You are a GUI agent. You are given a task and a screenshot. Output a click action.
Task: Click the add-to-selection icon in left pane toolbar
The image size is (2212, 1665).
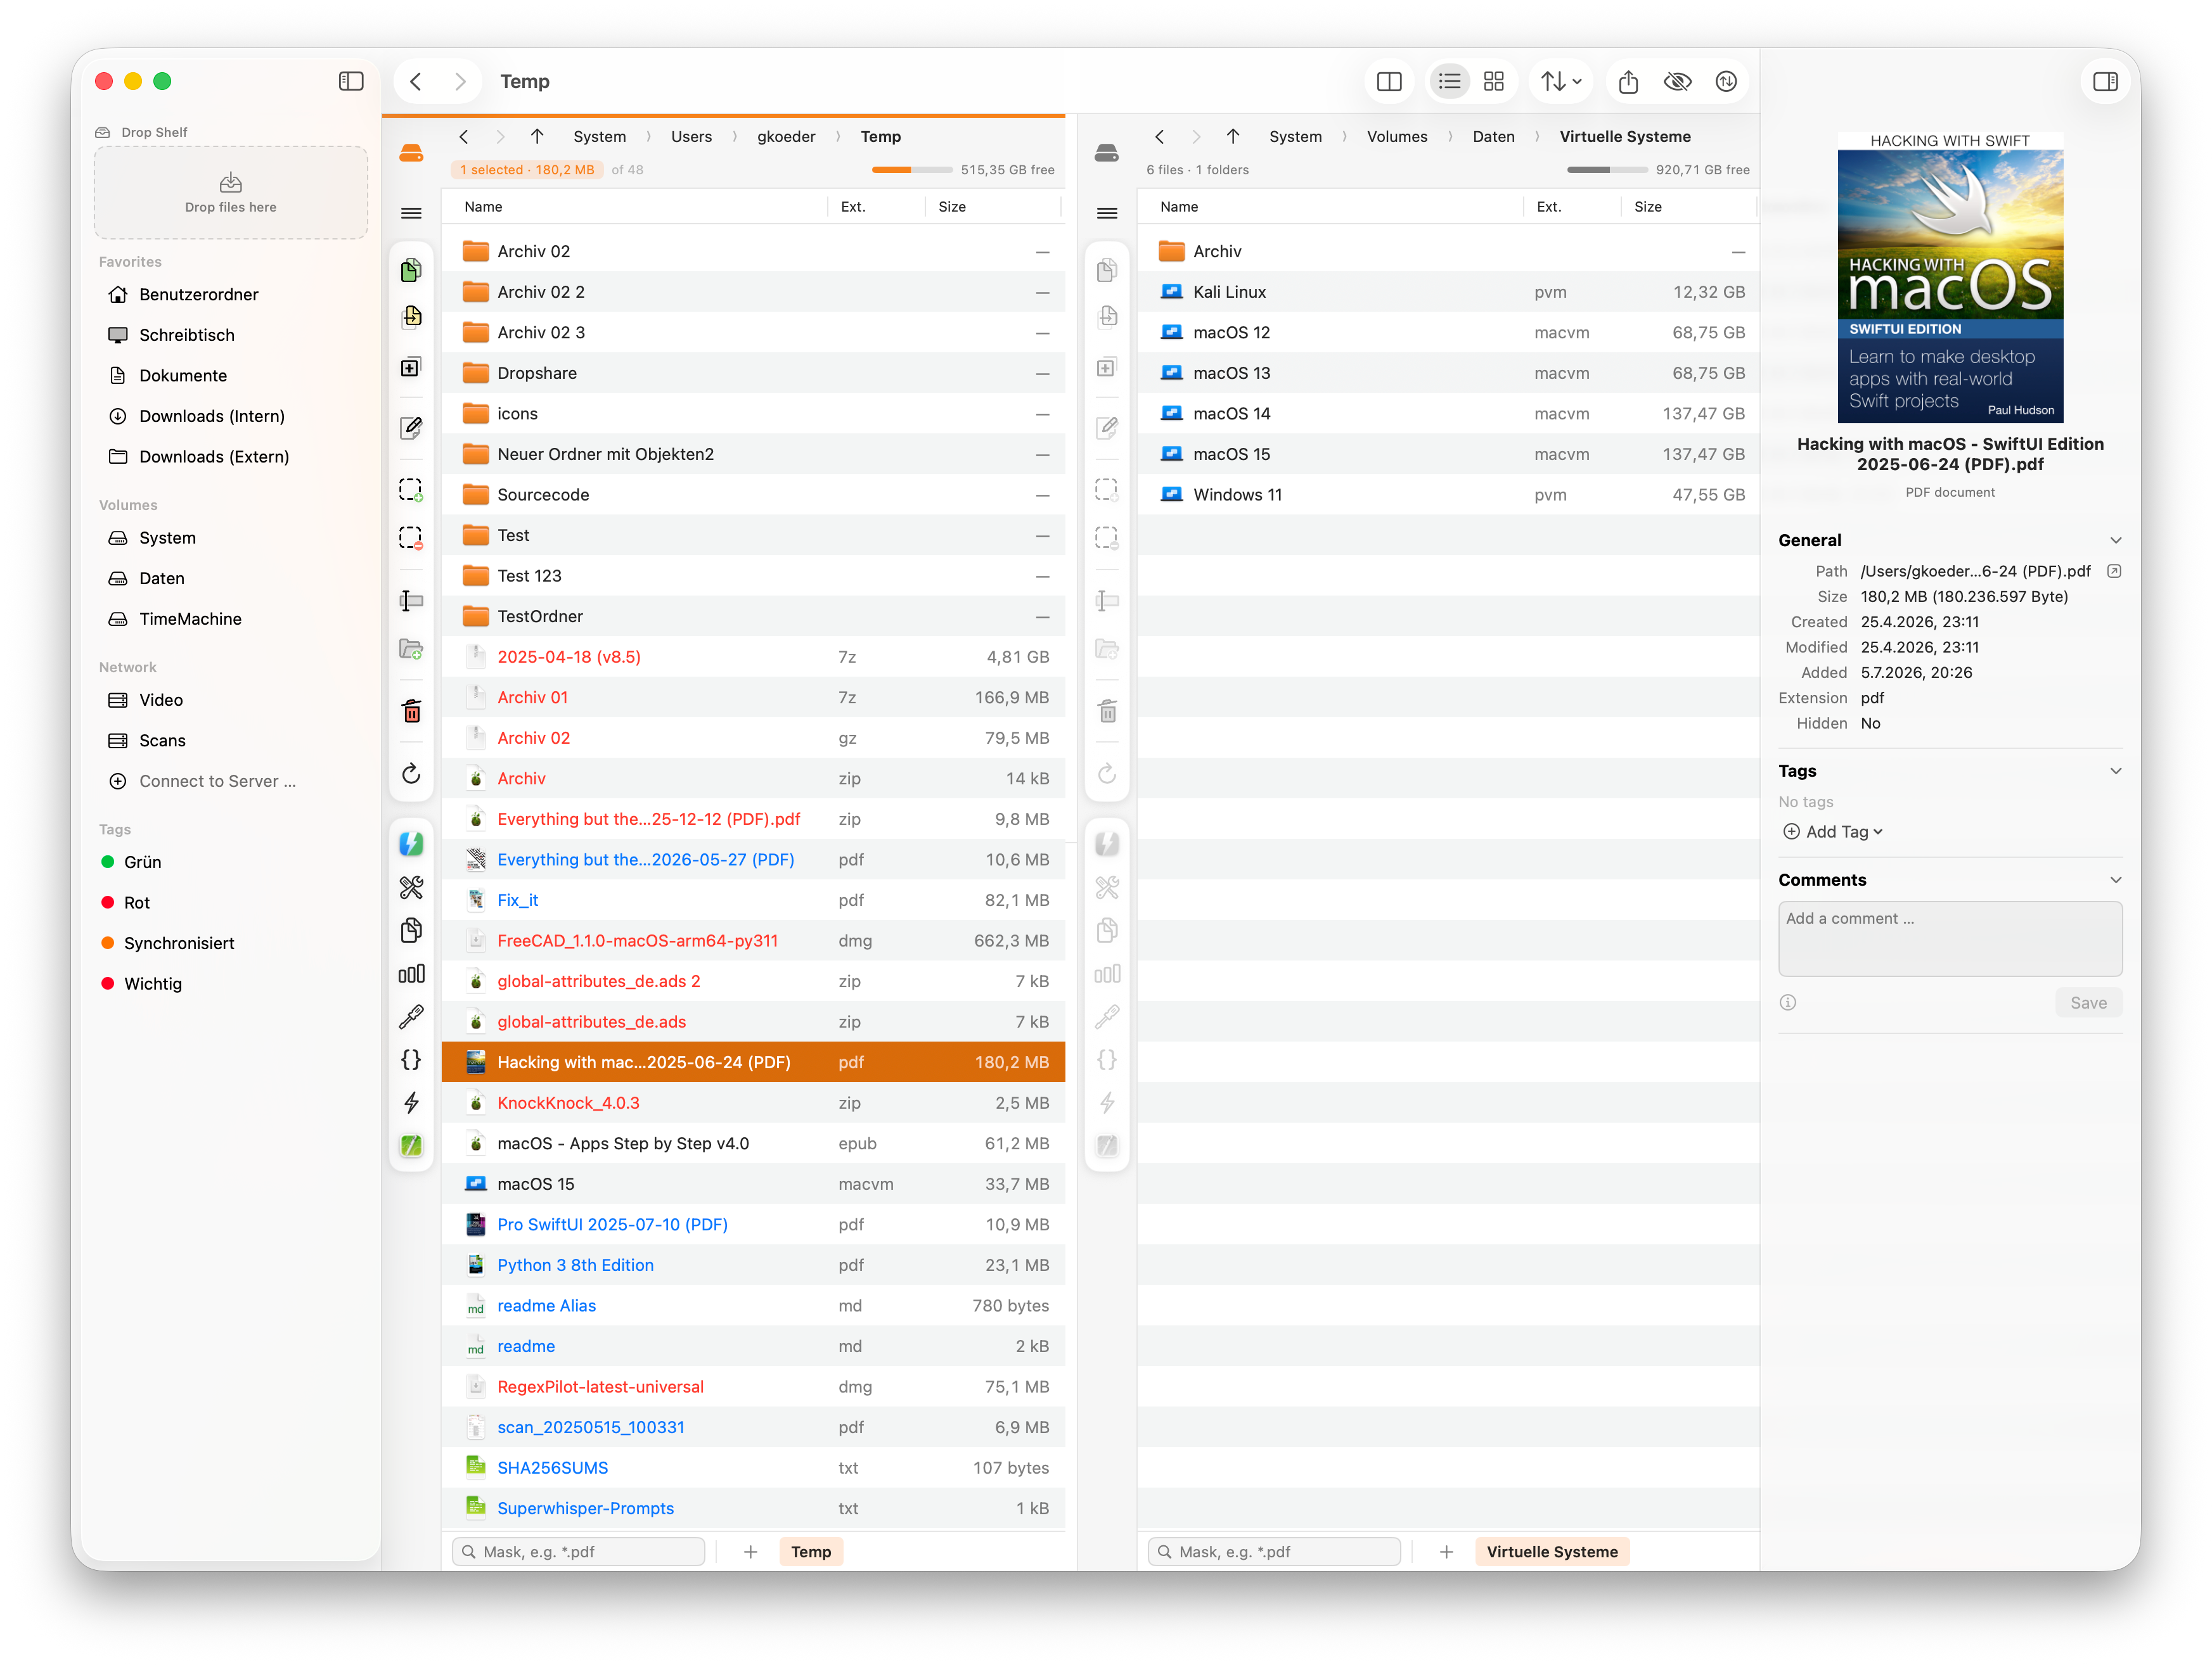point(411,490)
